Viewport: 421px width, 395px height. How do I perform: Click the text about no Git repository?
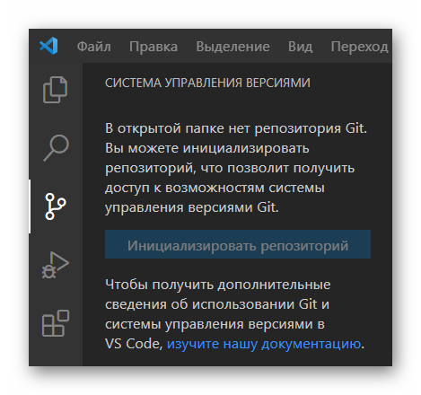pyautogui.click(x=236, y=168)
